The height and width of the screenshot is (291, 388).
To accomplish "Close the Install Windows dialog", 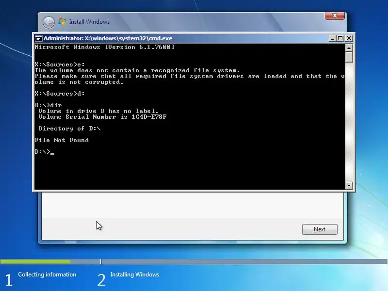I will point(335,16).
